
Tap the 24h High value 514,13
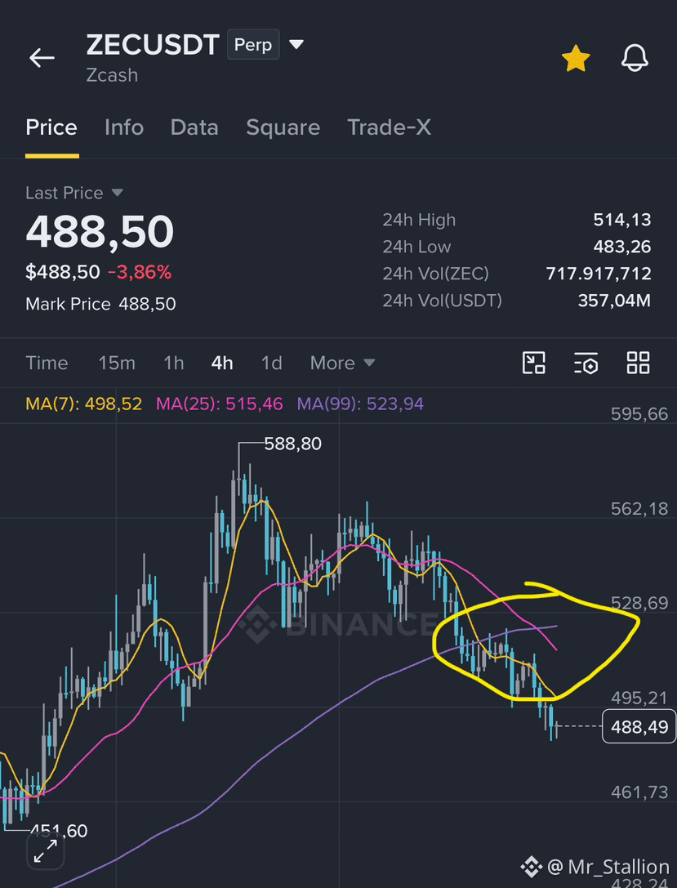(x=622, y=220)
